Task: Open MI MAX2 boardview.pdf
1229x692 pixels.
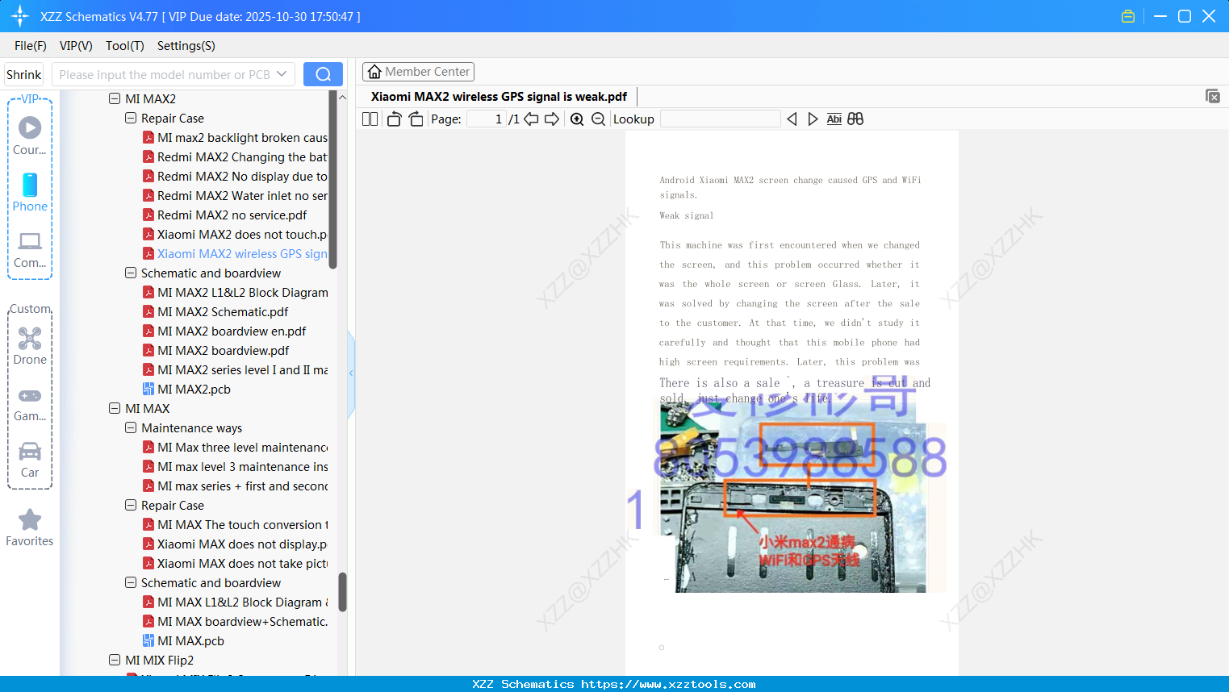Action: tap(216, 351)
